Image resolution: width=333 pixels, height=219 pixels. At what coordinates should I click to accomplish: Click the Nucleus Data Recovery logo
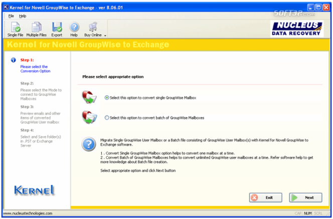[x=297, y=29]
